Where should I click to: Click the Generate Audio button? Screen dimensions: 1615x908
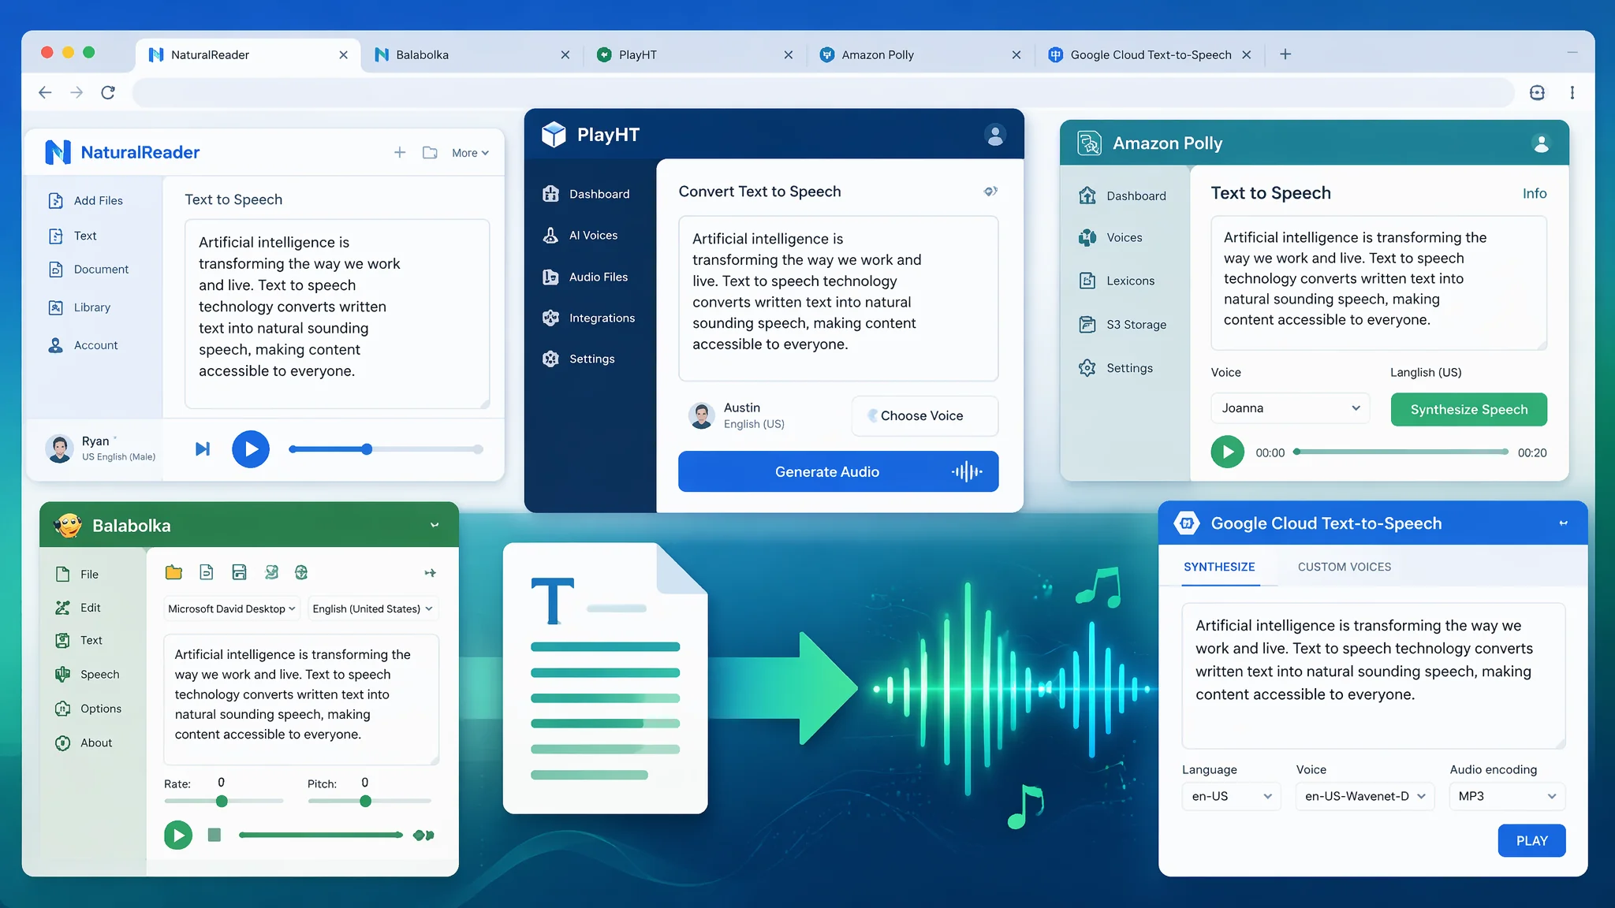838,471
